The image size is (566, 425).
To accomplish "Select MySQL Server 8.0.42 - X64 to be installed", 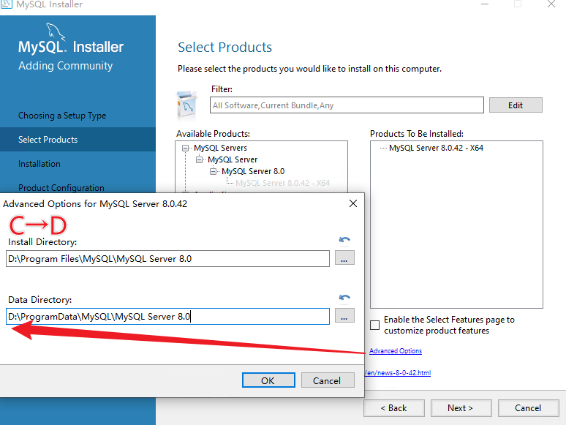I will tap(436, 148).
